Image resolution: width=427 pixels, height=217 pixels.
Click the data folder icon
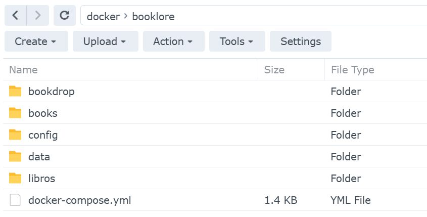point(16,157)
